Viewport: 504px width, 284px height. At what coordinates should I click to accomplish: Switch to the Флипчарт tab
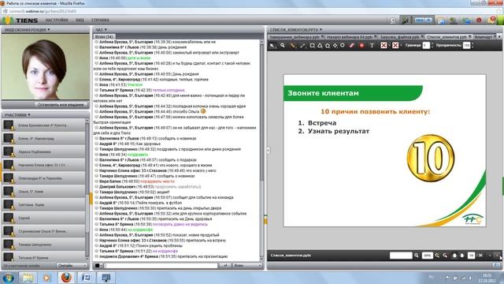point(485,37)
